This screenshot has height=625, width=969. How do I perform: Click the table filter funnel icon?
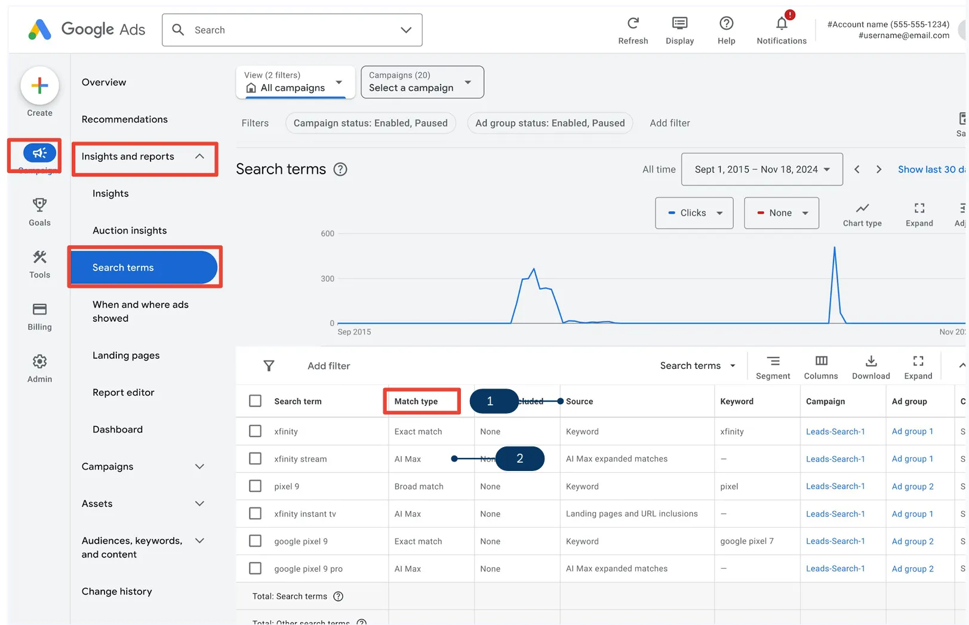tap(269, 366)
